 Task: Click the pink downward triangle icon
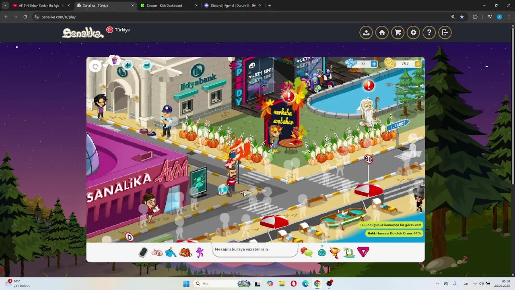click(363, 252)
